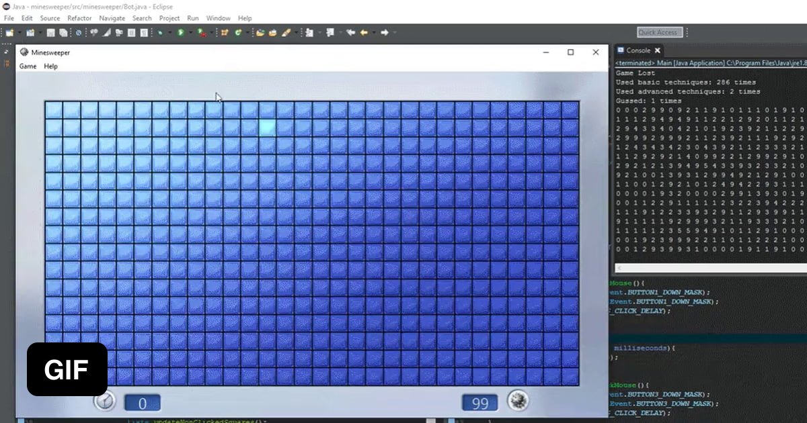Viewport: 807px width, 423px height.
Task: Click the clock timer icon in Minesweeper
Action: (x=105, y=402)
